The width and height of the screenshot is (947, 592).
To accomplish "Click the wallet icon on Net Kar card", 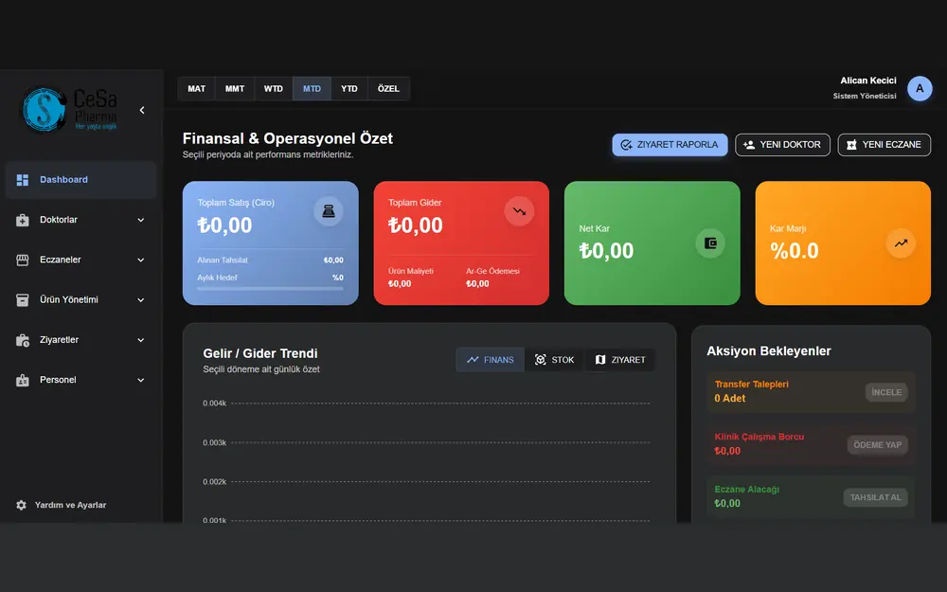I will tap(710, 243).
